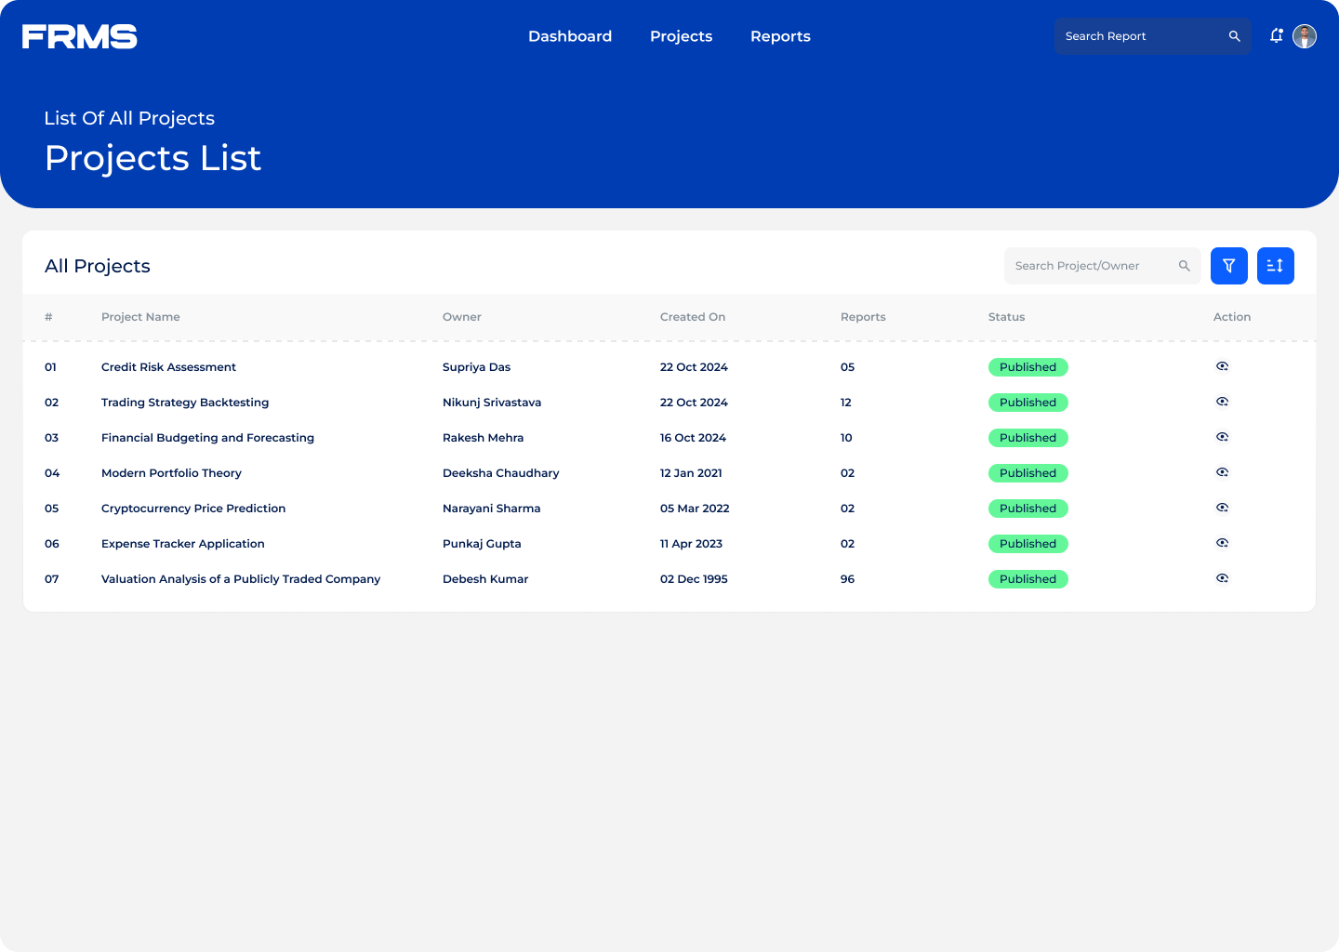View the Trading Strategy Backtesting project
Viewport: 1339px width, 952px height.
click(1222, 402)
